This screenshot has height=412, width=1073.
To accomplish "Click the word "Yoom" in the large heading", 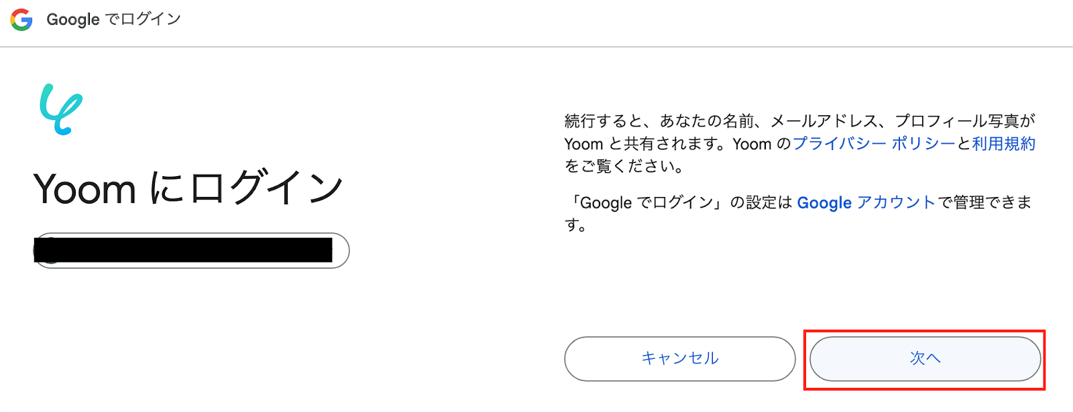I will 84,190.
